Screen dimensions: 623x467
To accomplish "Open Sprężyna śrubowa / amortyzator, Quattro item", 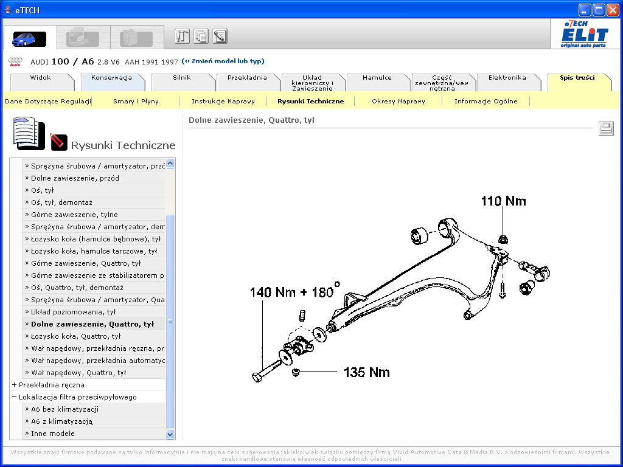I will 94,300.
